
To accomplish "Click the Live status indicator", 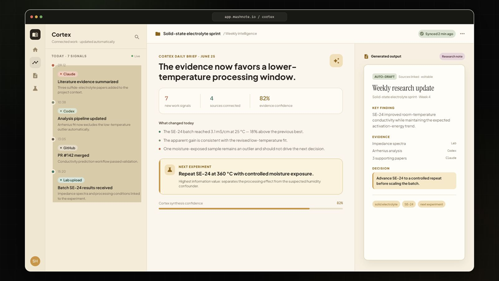I will 136,56.
